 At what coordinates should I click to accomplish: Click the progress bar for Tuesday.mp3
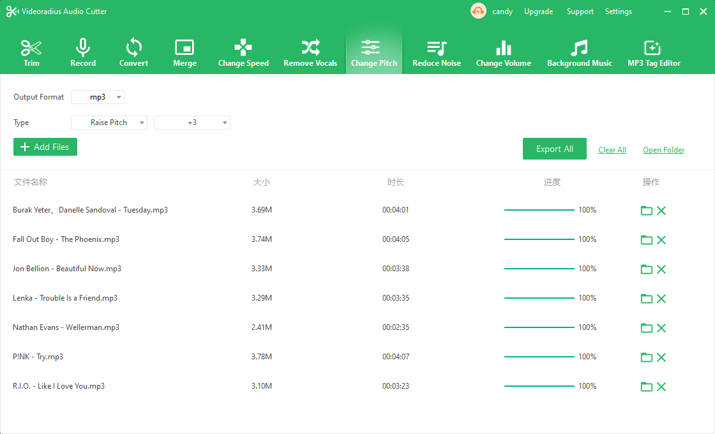coord(539,210)
